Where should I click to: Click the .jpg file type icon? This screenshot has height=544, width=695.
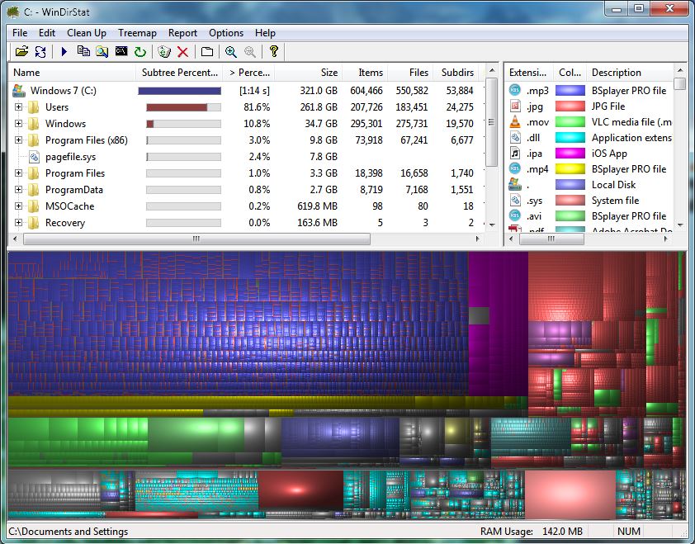pos(515,106)
